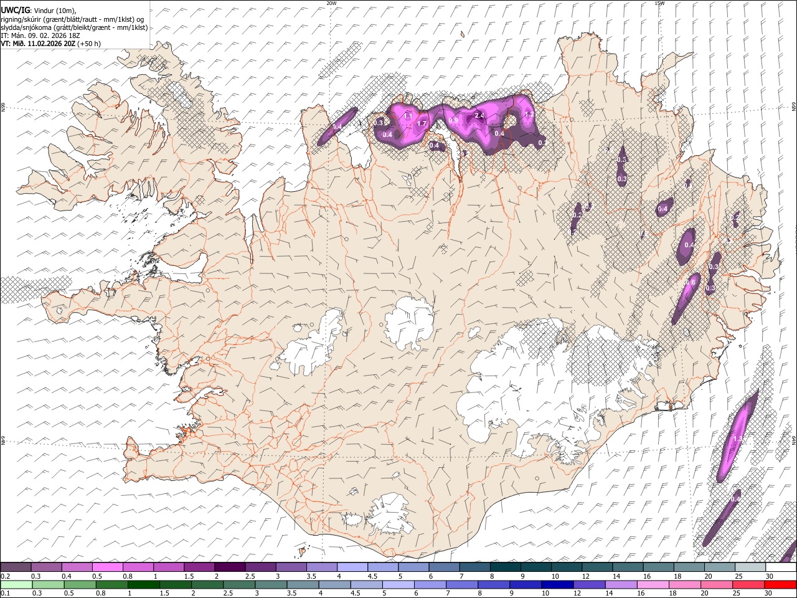
Task: Select the pale grey 25 swatch in the upper scale
Action: pos(750,567)
